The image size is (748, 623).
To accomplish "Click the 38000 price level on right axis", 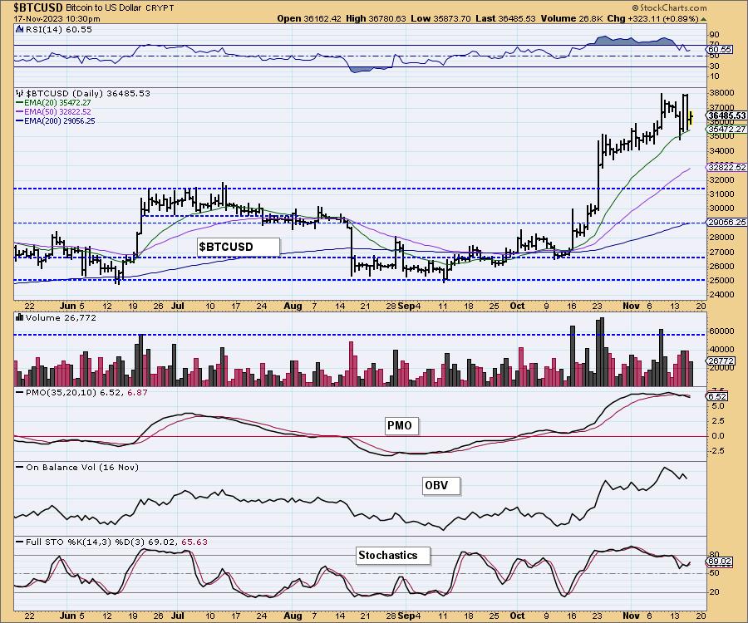I will 721,92.
